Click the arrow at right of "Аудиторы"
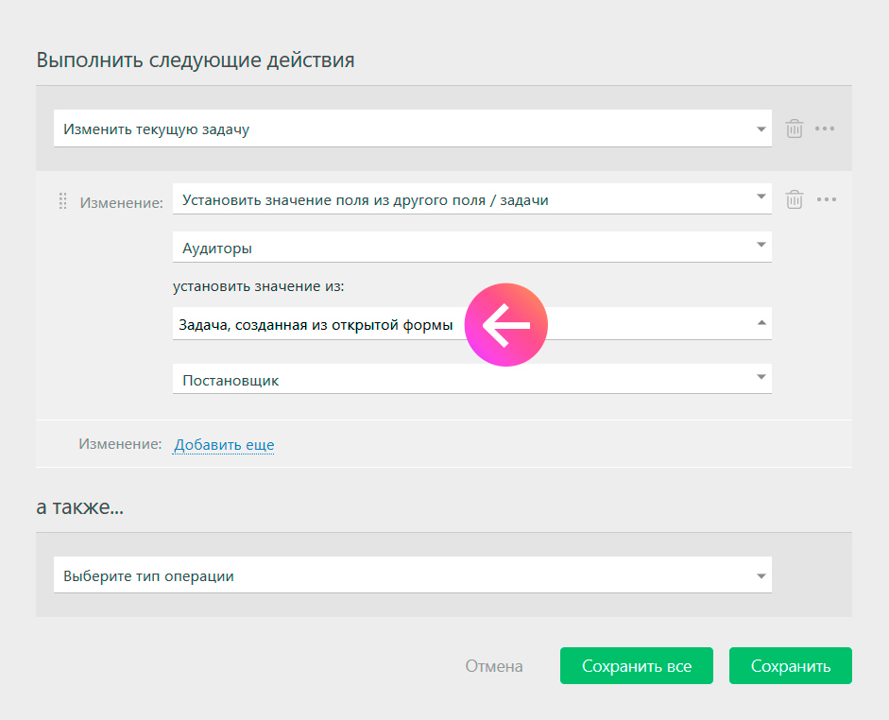 pos(761,245)
